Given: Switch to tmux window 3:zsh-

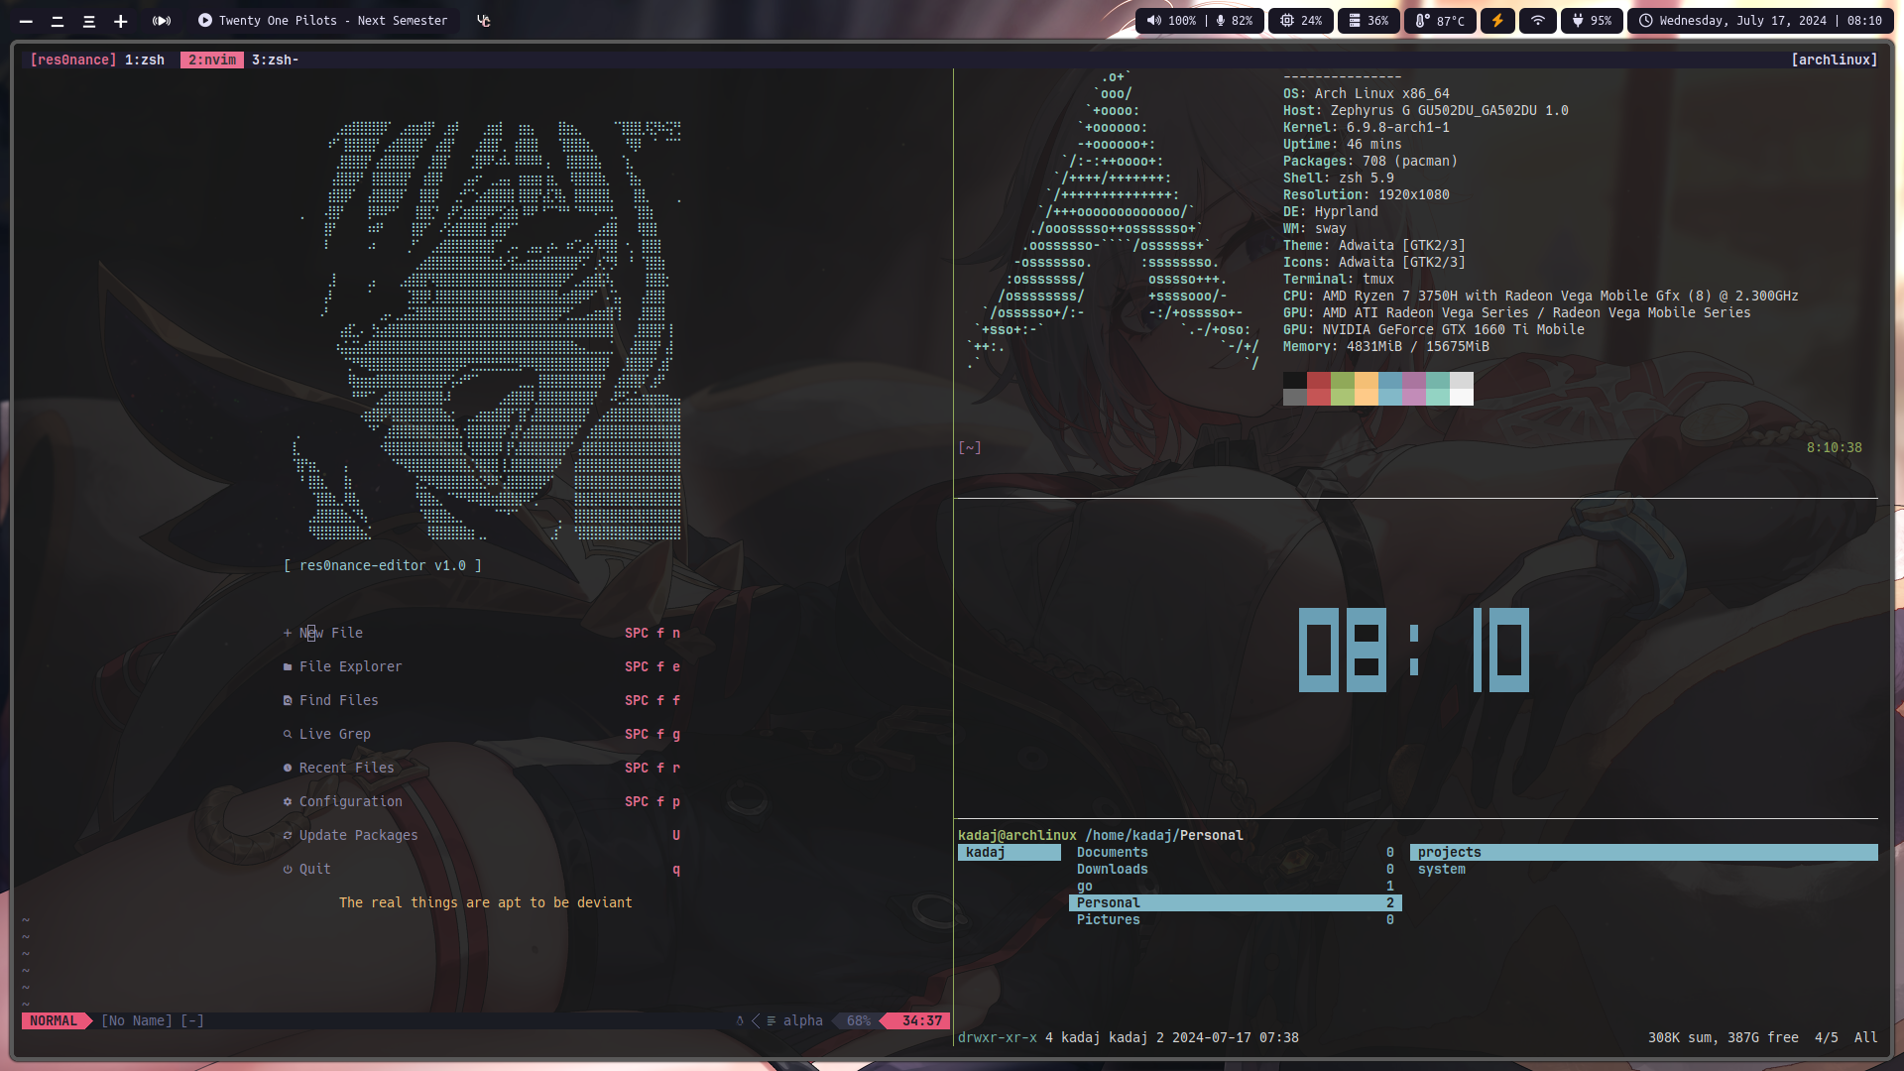Looking at the screenshot, I should 275,59.
